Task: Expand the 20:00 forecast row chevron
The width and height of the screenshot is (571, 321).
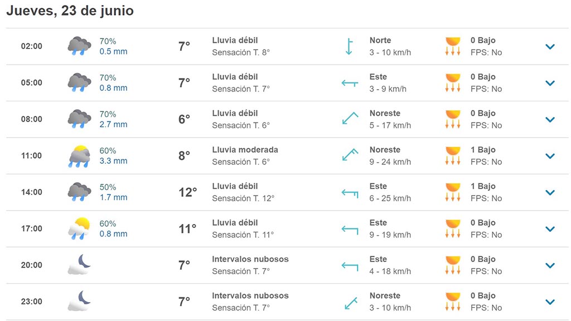Action: 550,265
